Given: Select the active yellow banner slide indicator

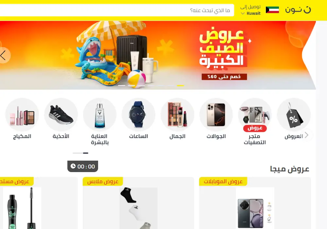Looking at the screenshot, I should tap(181, 85).
